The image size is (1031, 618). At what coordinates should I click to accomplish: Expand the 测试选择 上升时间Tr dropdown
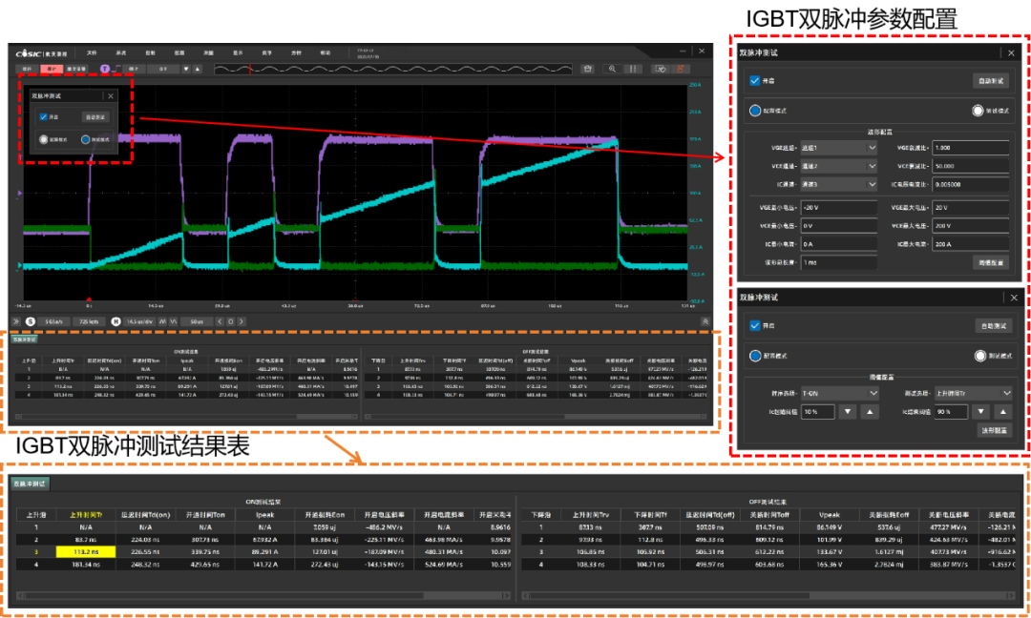(972, 393)
